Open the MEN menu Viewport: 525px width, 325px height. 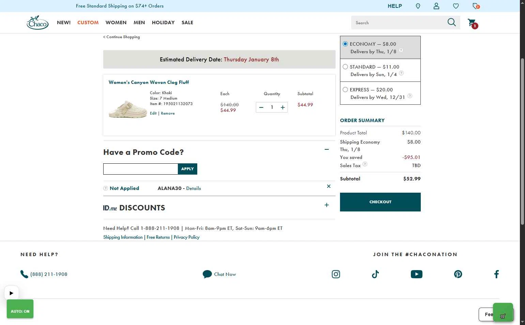139,23
